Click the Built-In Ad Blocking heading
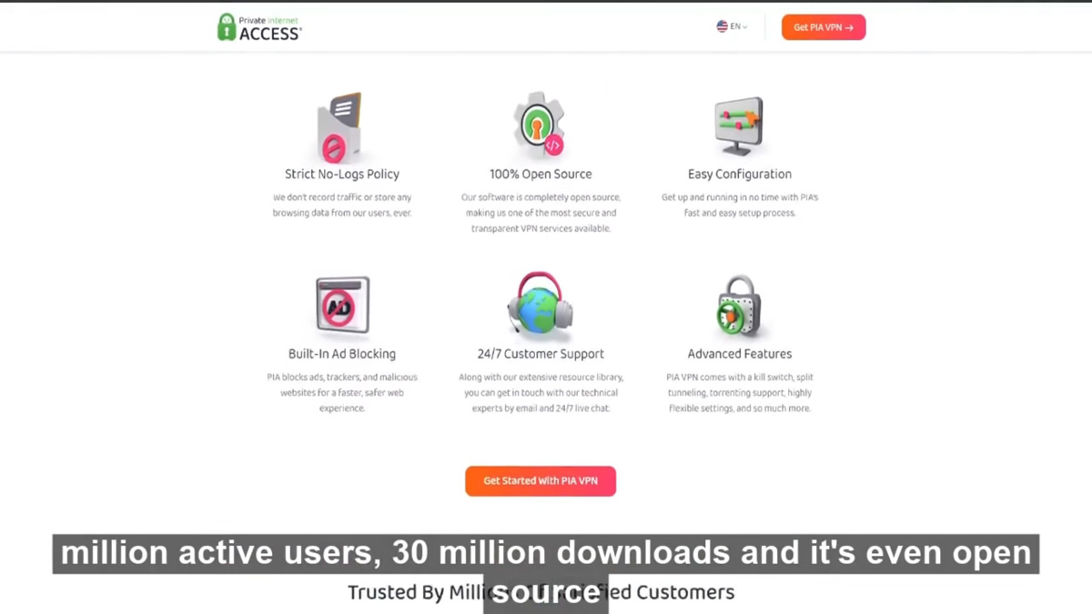 (342, 354)
